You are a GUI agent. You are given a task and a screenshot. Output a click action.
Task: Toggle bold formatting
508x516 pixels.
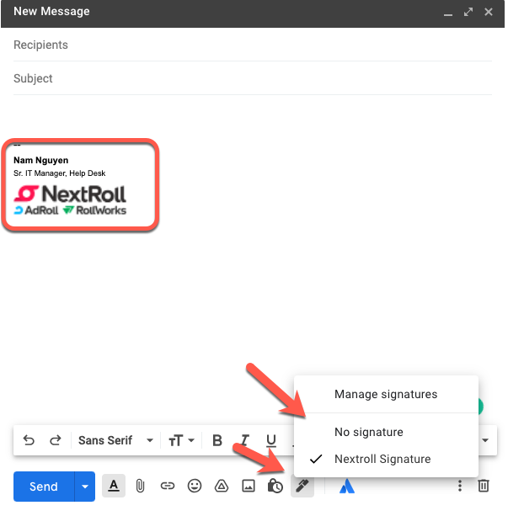click(x=217, y=440)
